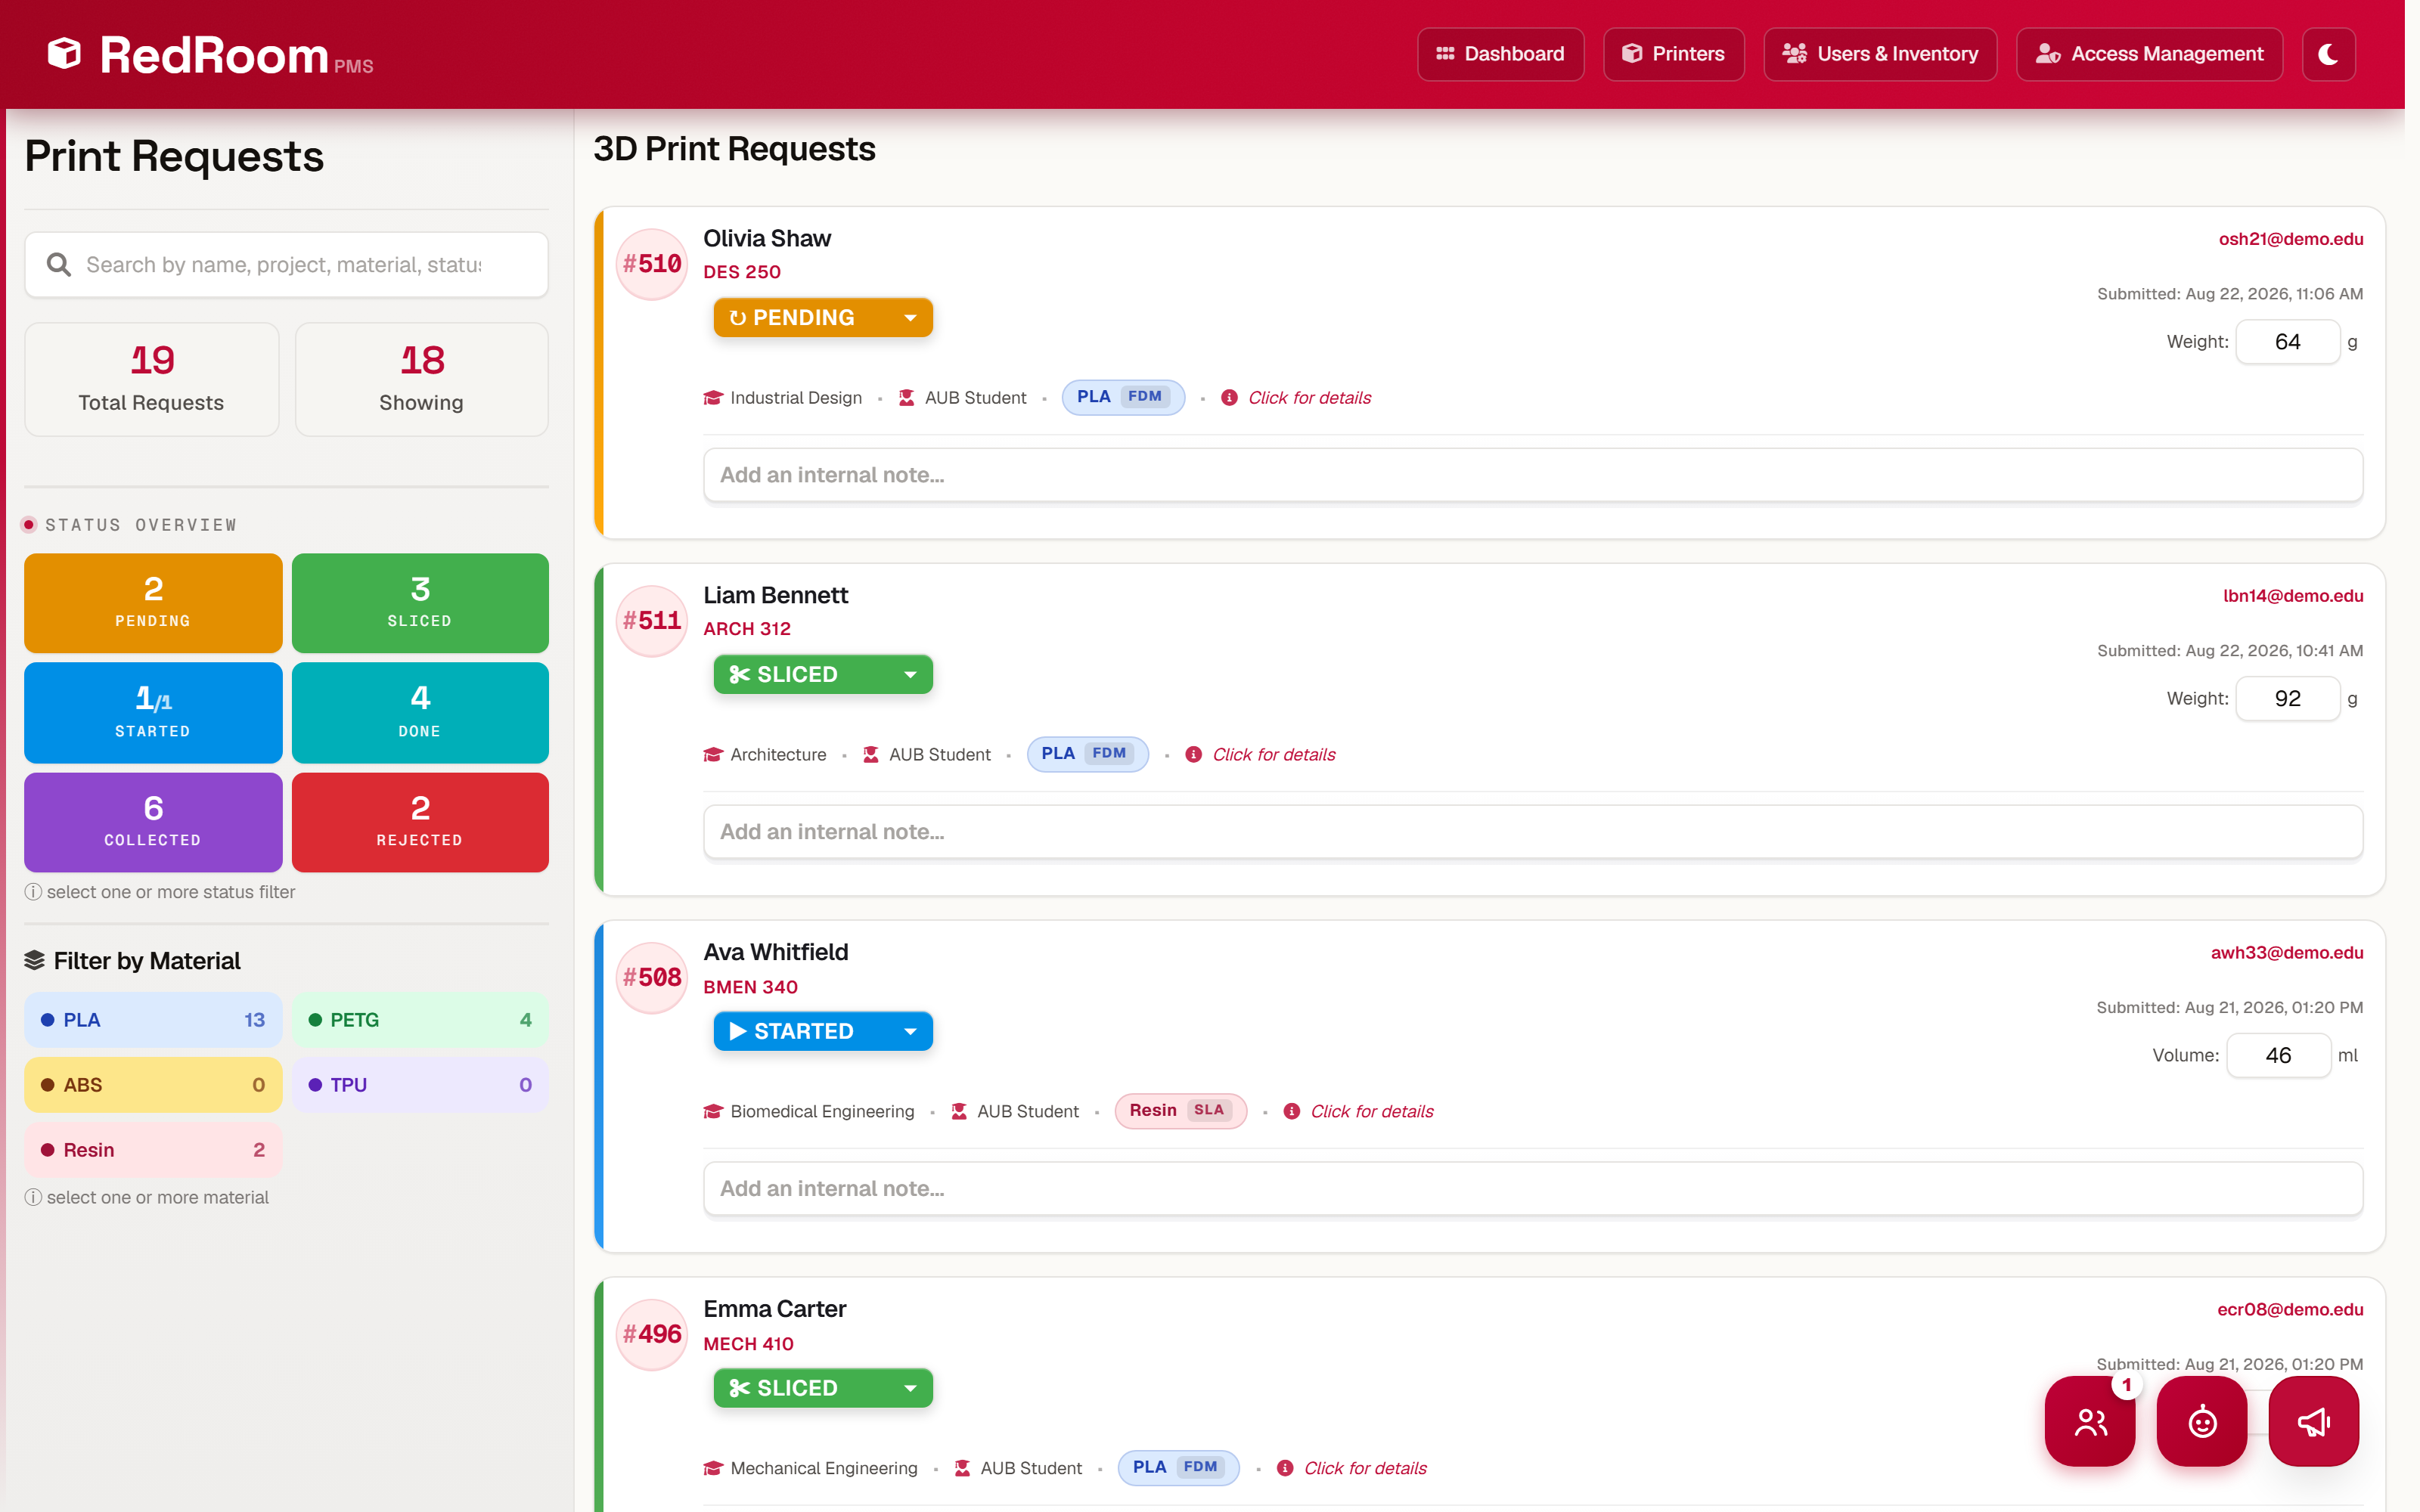Click the info icon in Liam Bennett's row
Viewport: 2420px width, 1512px height.
[x=1193, y=755]
